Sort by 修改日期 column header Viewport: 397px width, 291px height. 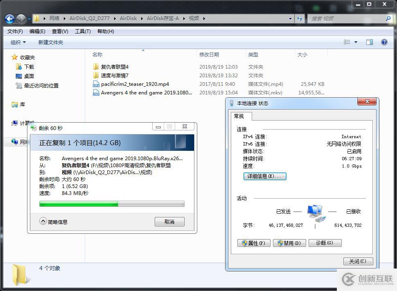coord(209,55)
